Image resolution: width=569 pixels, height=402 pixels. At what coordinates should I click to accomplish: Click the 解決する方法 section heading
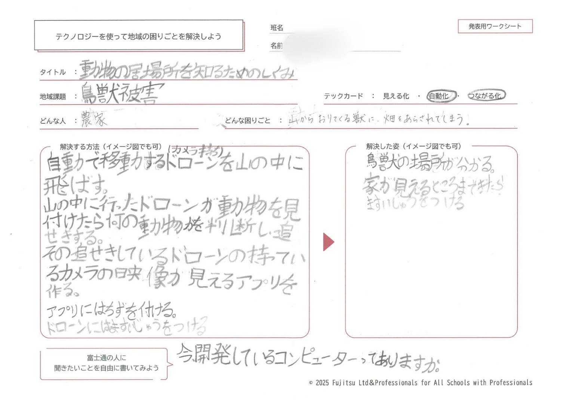[x=111, y=146]
